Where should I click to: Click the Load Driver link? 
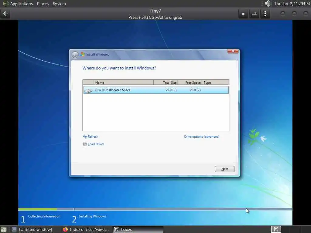point(96,144)
